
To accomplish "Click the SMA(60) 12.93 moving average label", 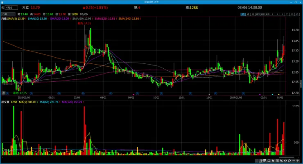I will pos(83,18).
